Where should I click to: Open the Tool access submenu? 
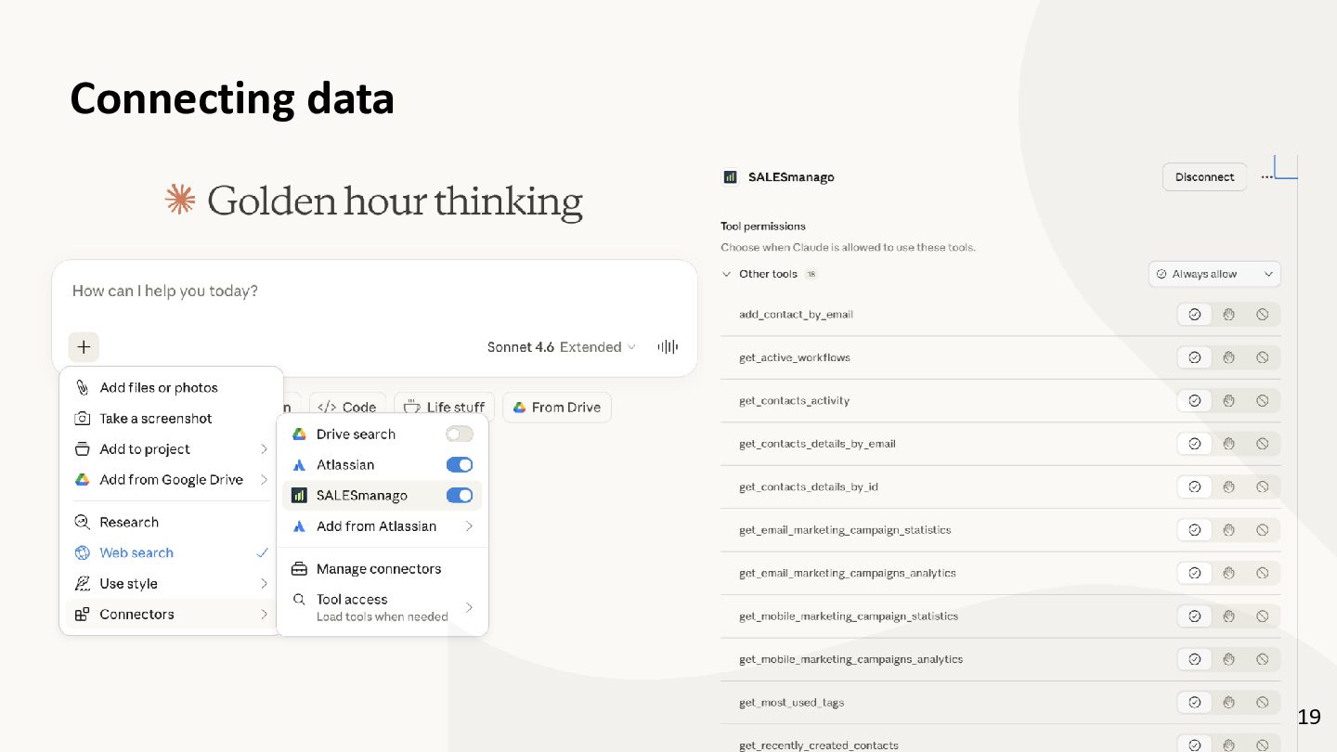(x=383, y=607)
